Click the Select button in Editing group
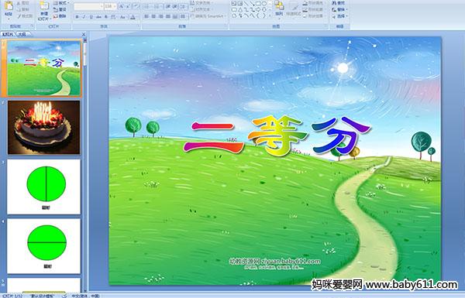The height and width of the screenshot is (298, 465). [339, 16]
